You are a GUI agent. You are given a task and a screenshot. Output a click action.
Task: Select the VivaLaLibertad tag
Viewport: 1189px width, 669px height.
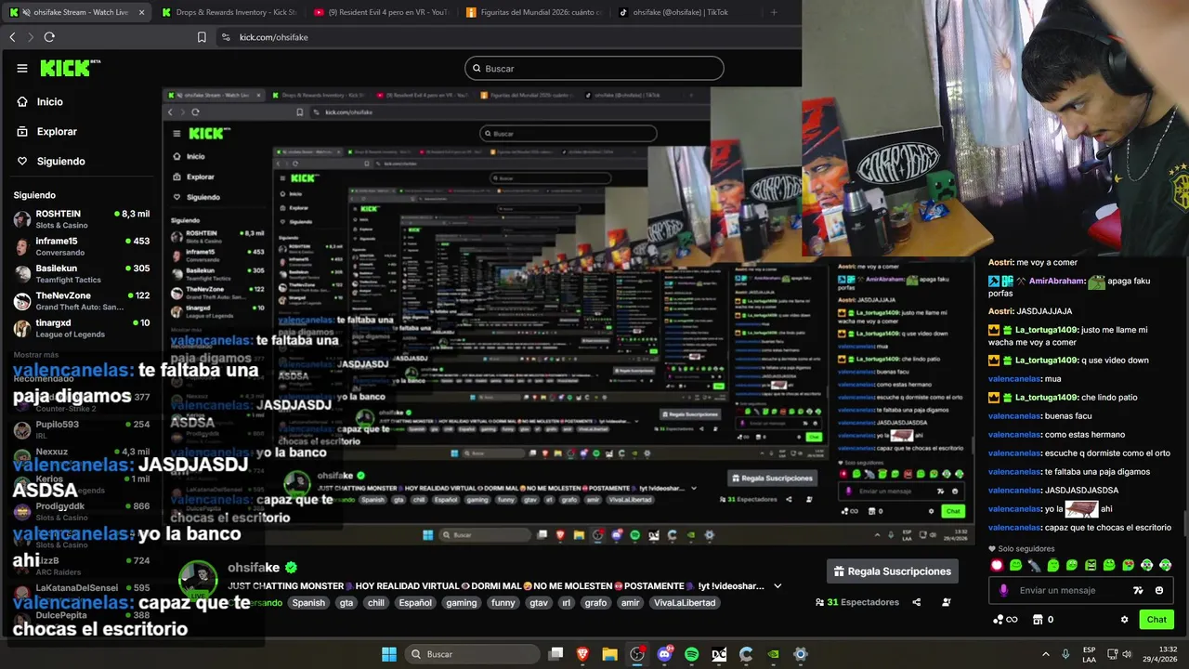[x=685, y=602]
